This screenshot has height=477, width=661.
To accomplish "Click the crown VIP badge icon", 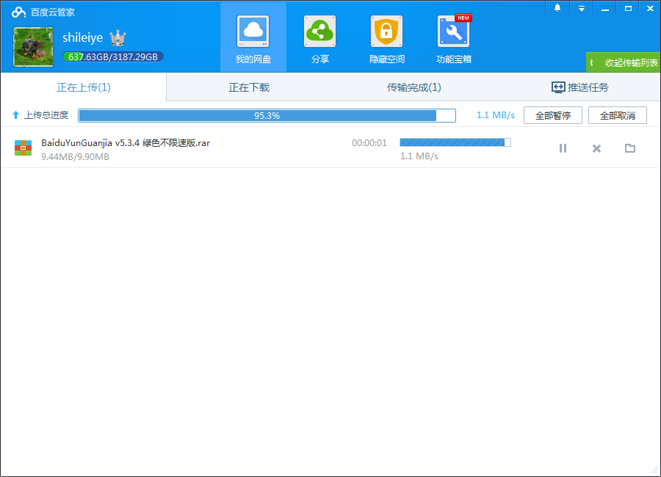I will [118, 38].
